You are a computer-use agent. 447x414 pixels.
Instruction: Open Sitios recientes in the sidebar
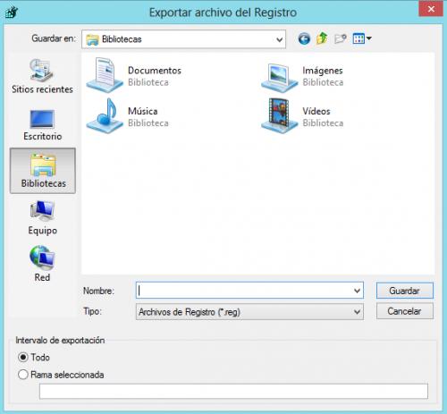(42, 76)
